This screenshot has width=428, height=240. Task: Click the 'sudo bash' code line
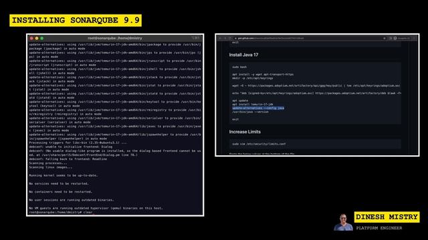(x=239, y=67)
